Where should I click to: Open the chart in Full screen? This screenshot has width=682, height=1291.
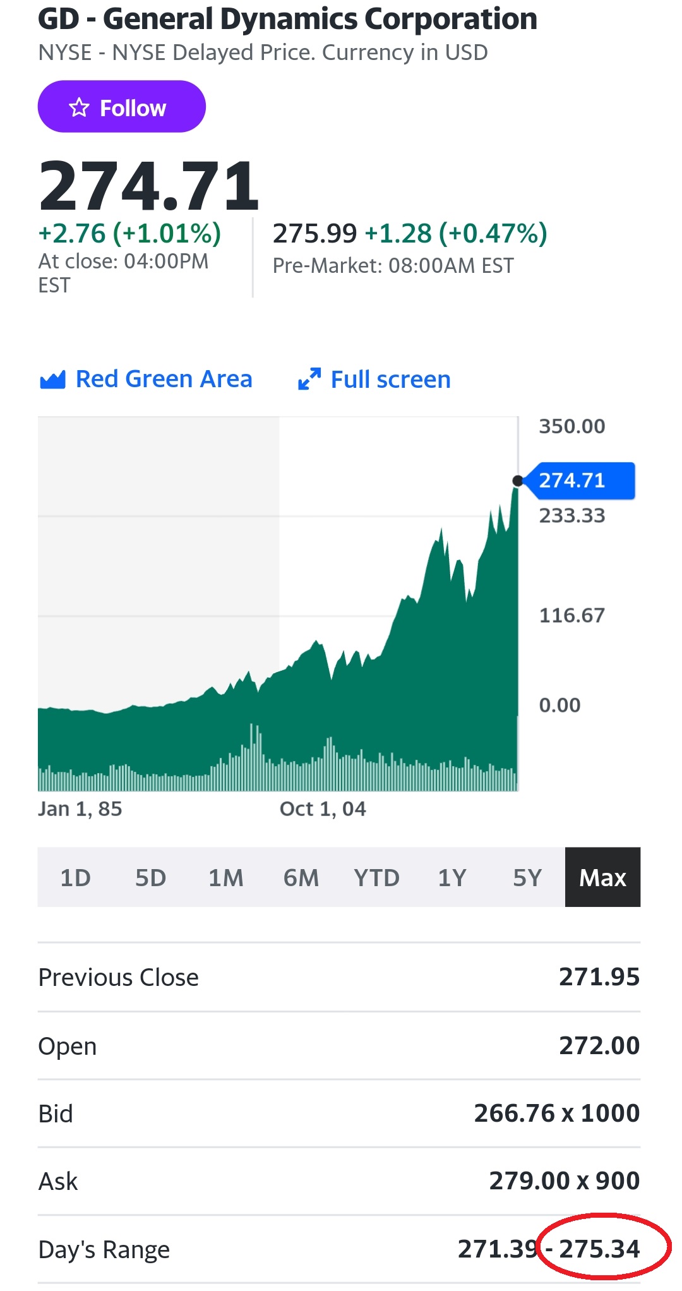(374, 379)
